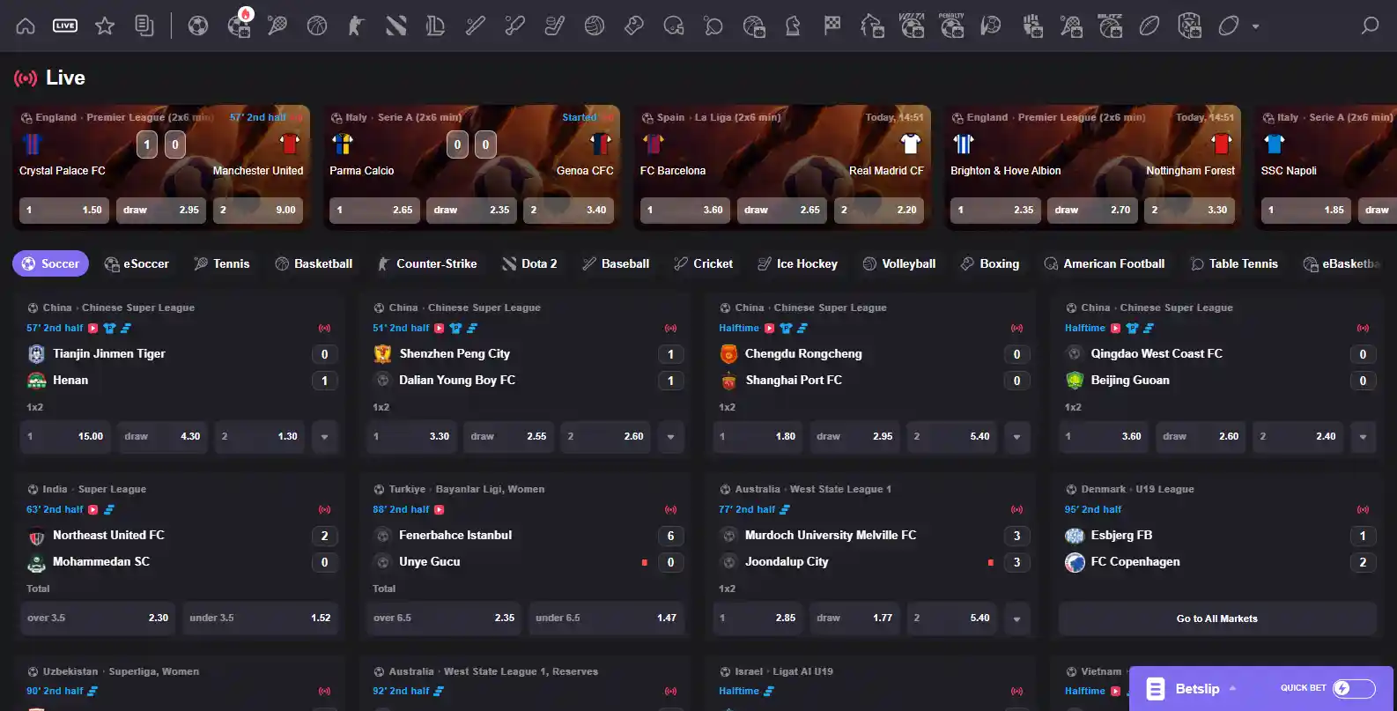Open the bet history documents icon
The width and height of the screenshot is (1397, 711).
coord(144,26)
